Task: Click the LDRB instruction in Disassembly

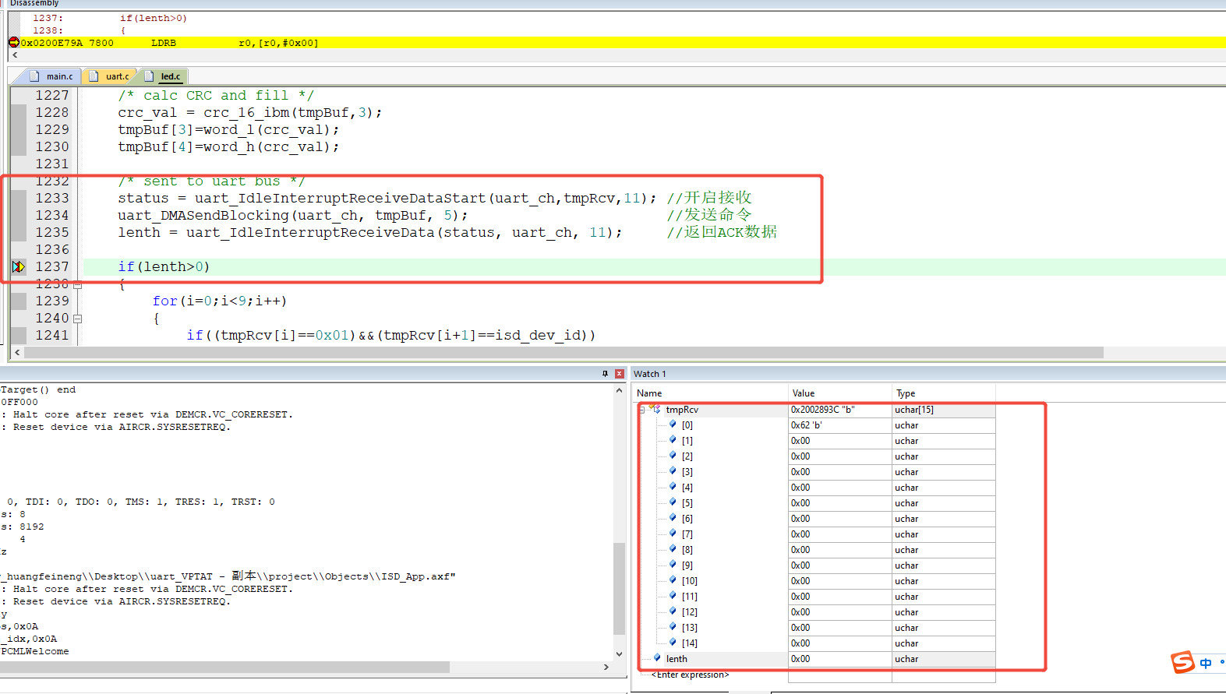Action: pos(164,43)
